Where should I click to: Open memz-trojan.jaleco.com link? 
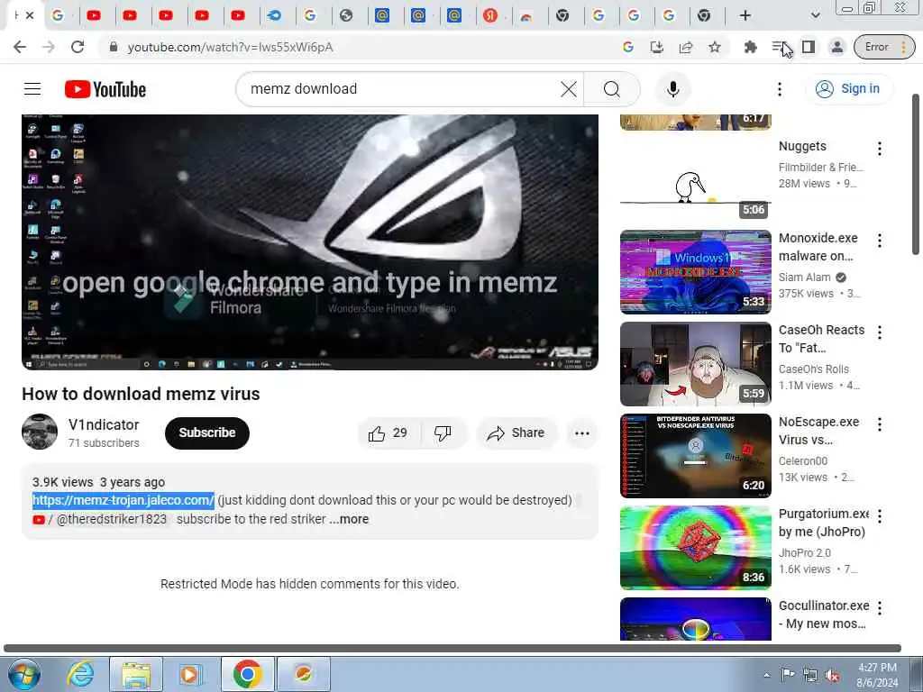click(x=123, y=500)
